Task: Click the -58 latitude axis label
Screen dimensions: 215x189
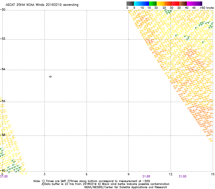Action: [x=3, y=135]
